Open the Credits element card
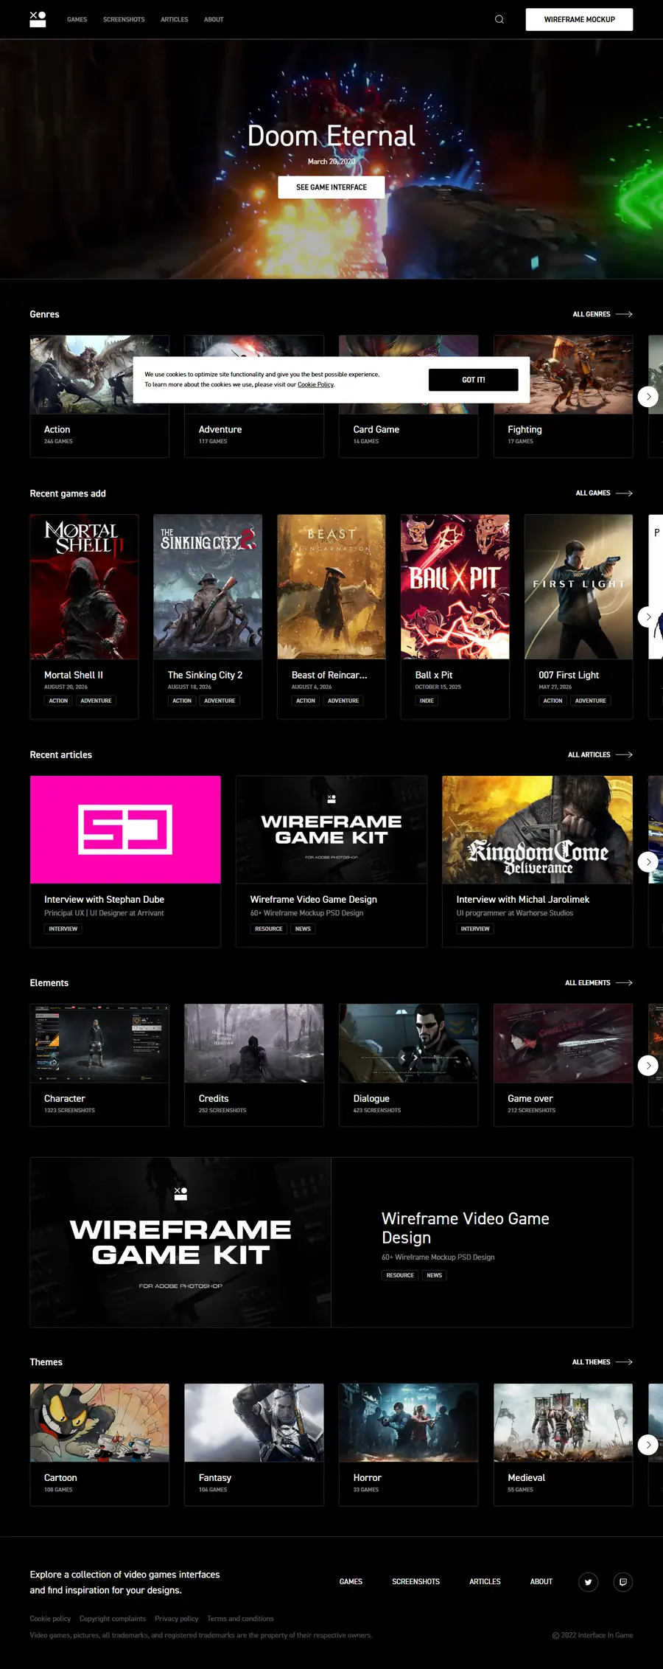The height and width of the screenshot is (1669, 663). [254, 1065]
